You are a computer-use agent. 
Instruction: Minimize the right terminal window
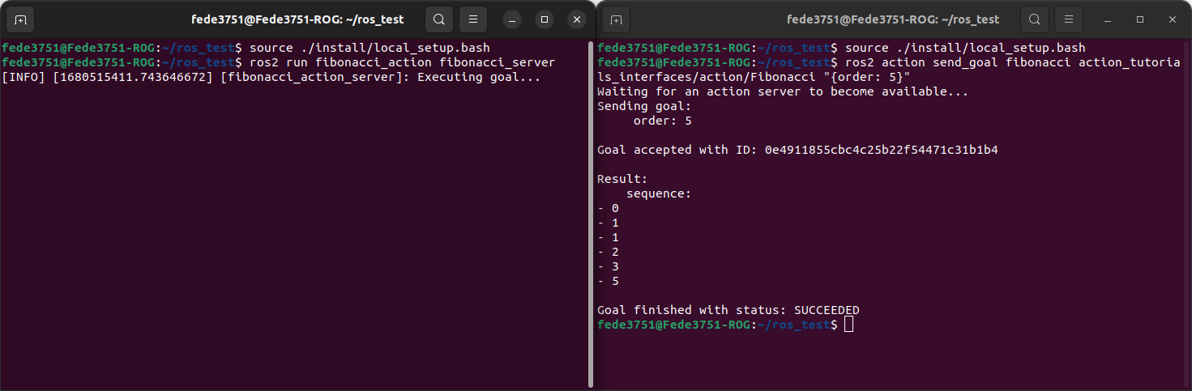click(1108, 19)
